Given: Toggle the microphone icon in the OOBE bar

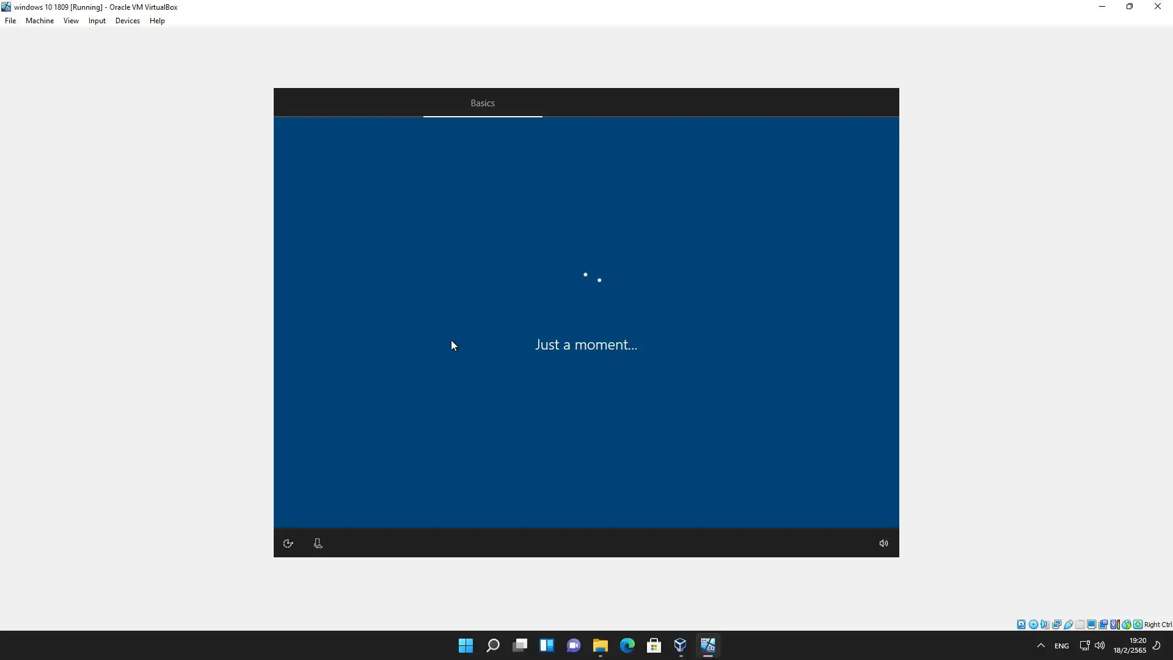Looking at the screenshot, I should (318, 543).
